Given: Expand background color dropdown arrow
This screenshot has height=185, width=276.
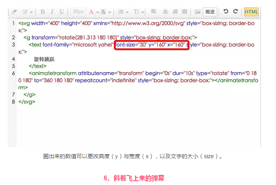Looking at the screenshot, I should (x=109, y=12).
